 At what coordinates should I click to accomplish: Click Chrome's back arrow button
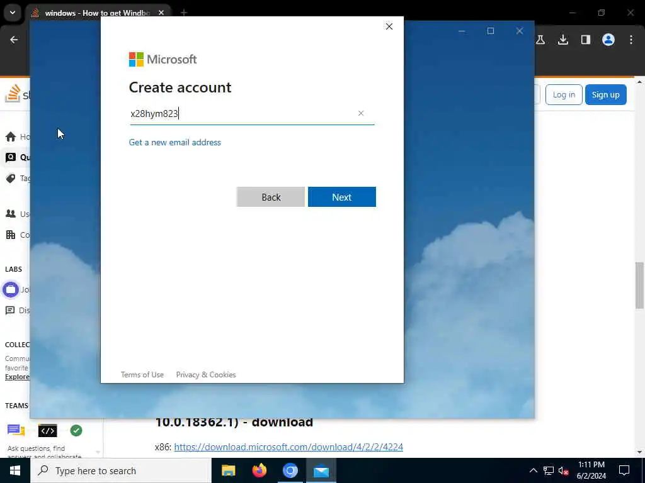[14, 40]
